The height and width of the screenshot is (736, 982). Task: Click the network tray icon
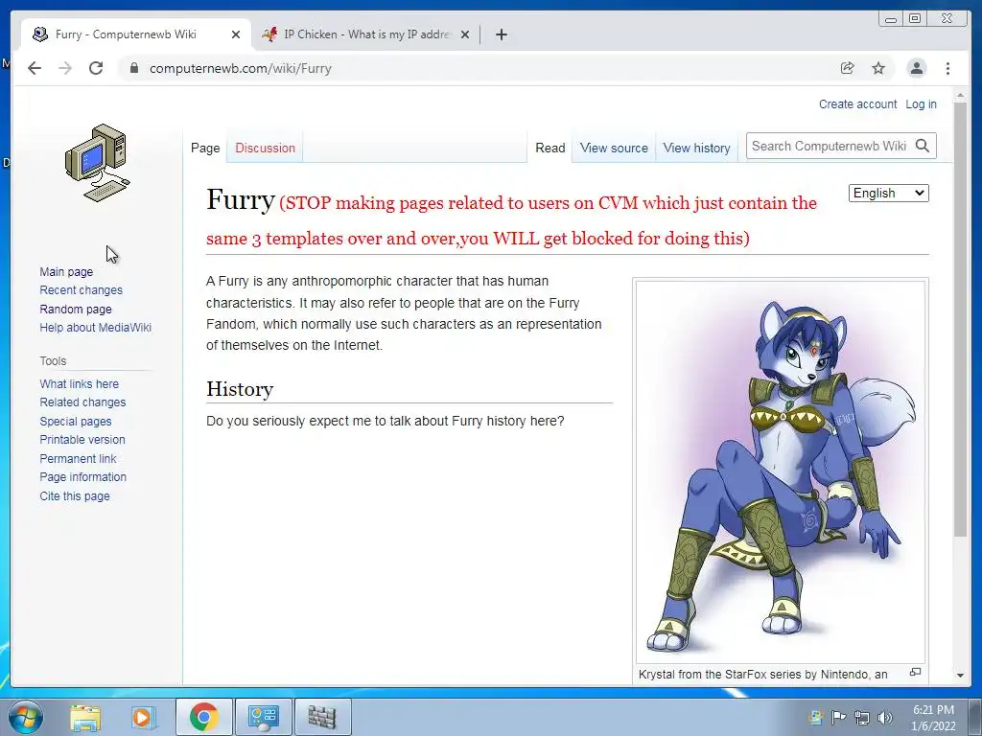pos(862,718)
